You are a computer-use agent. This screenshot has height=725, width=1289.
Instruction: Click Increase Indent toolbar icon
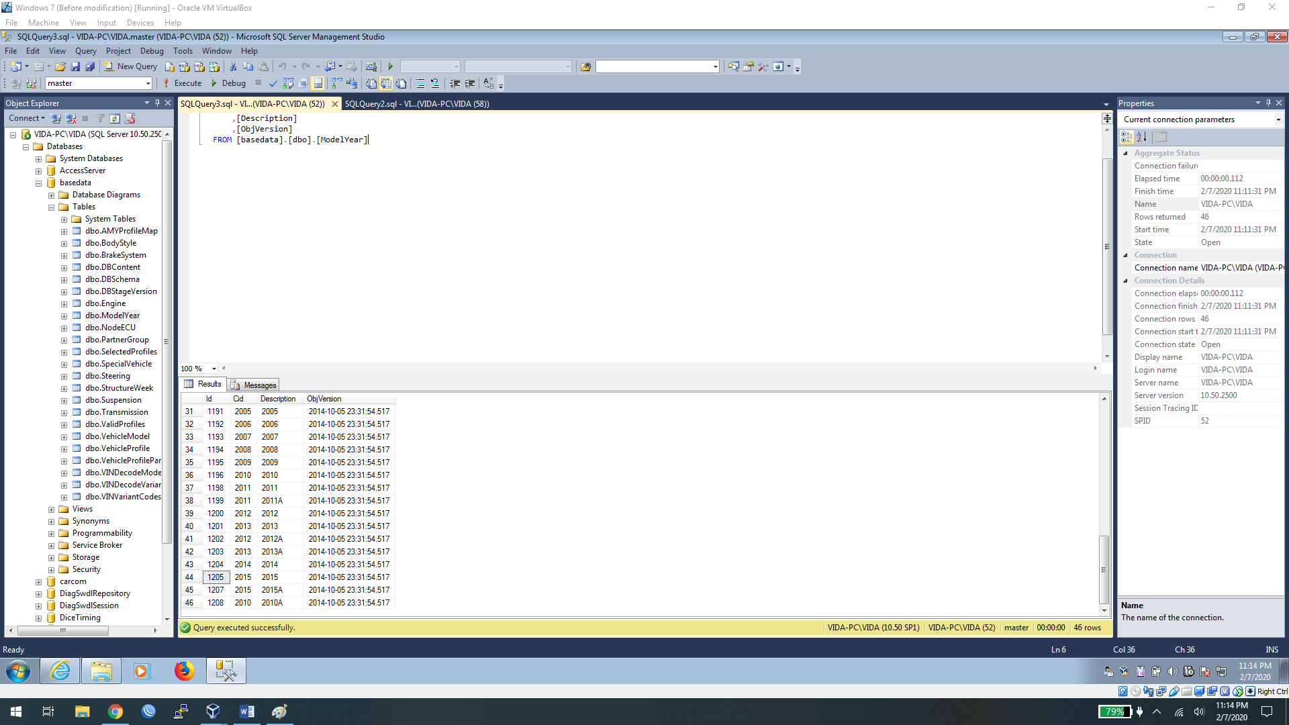click(470, 83)
